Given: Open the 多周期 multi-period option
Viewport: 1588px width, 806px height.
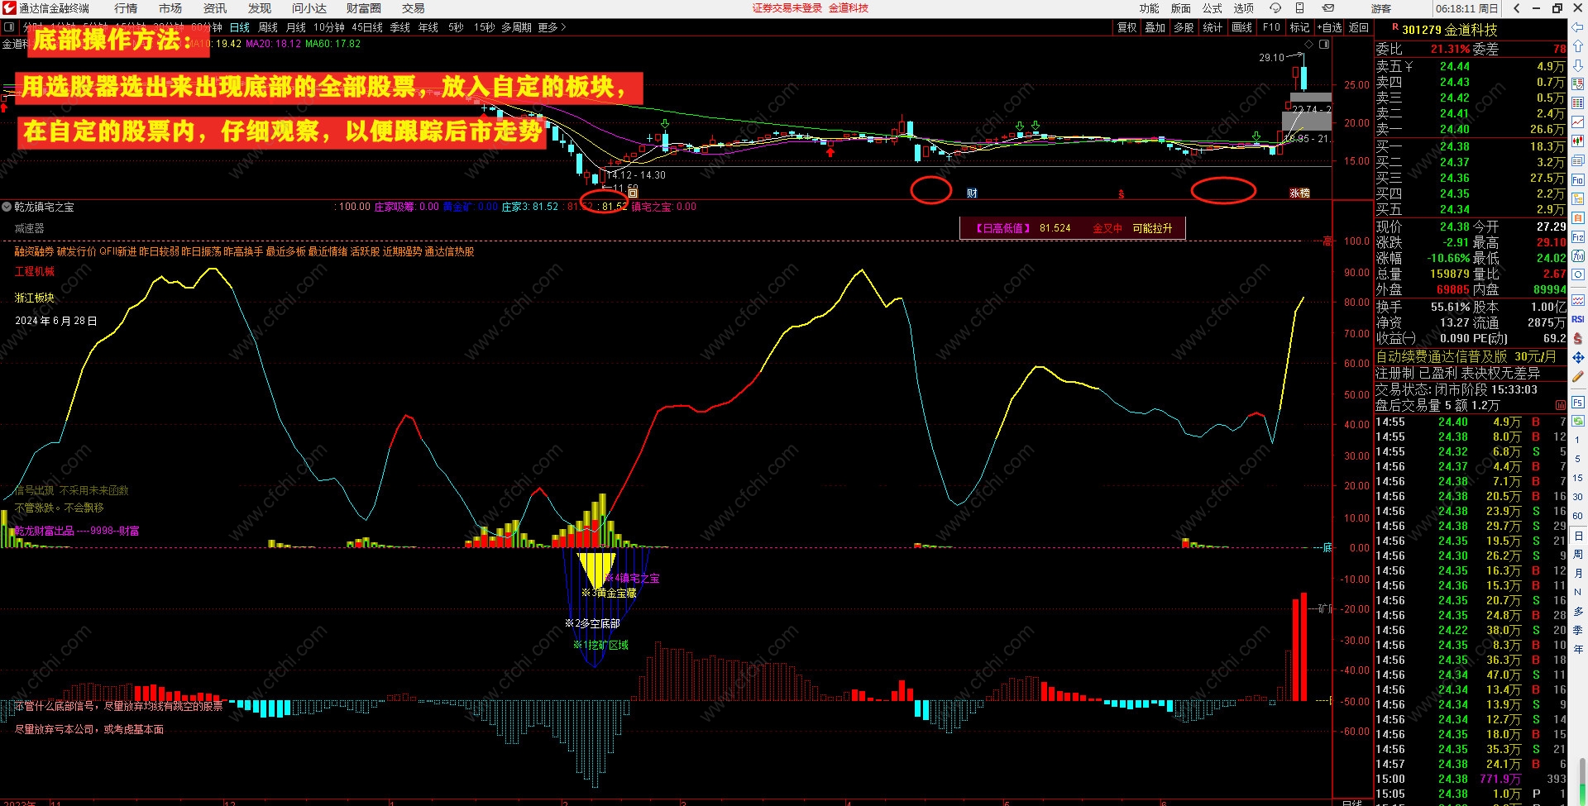Looking at the screenshot, I should [516, 27].
